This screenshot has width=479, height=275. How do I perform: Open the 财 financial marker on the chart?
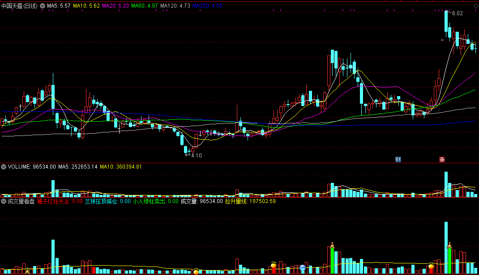click(398, 159)
